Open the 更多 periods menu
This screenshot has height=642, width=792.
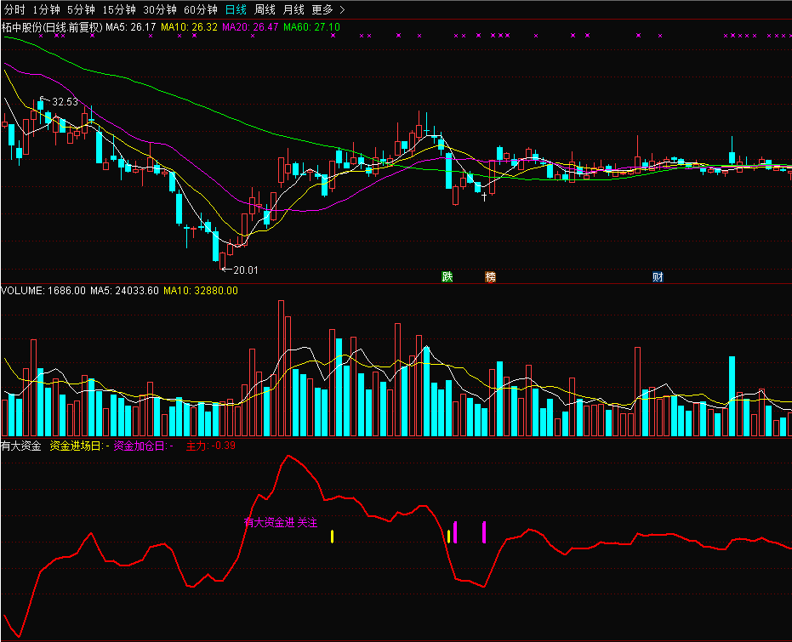(328, 9)
